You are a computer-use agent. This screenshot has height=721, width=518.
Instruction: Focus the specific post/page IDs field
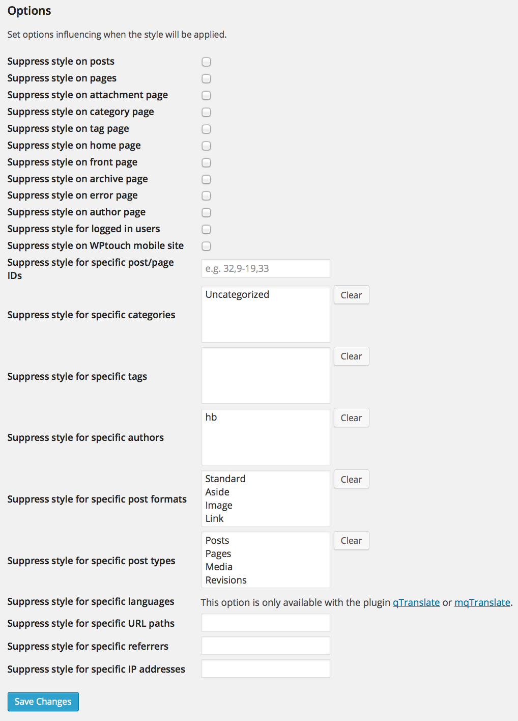pyautogui.click(x=266, y=268)
